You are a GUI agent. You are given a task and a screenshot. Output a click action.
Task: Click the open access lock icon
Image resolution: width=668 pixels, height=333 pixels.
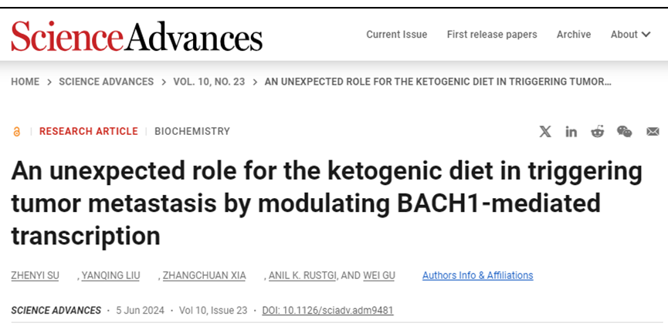(x=17, y=132)
